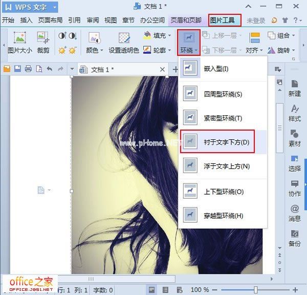Screen dimensions: 307x295
Task: Click the 协作 collaboration sidebar icon
Action: [x=295, y=187]
